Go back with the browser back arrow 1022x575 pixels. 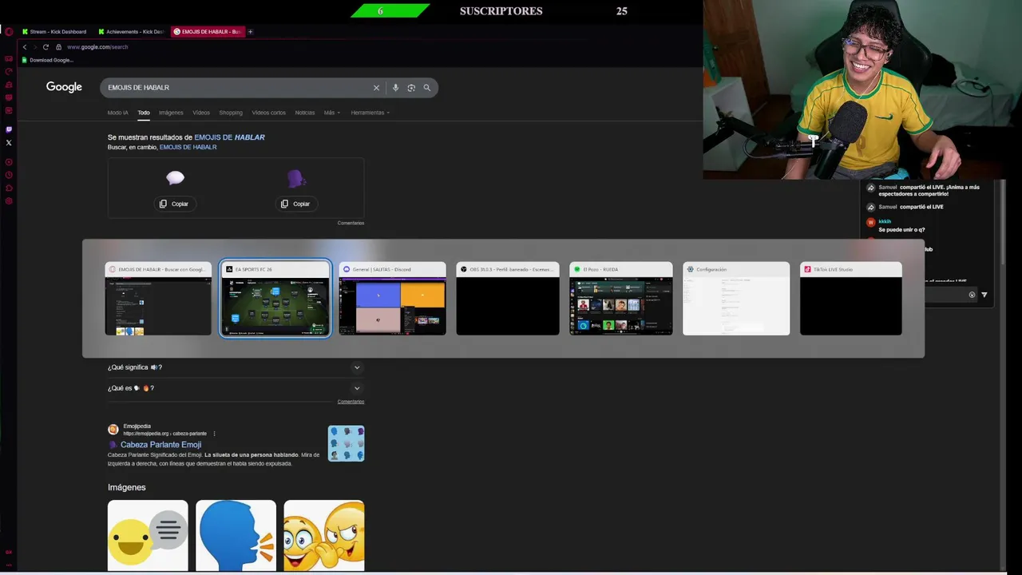pyautogui.click(x=25, y=47)
